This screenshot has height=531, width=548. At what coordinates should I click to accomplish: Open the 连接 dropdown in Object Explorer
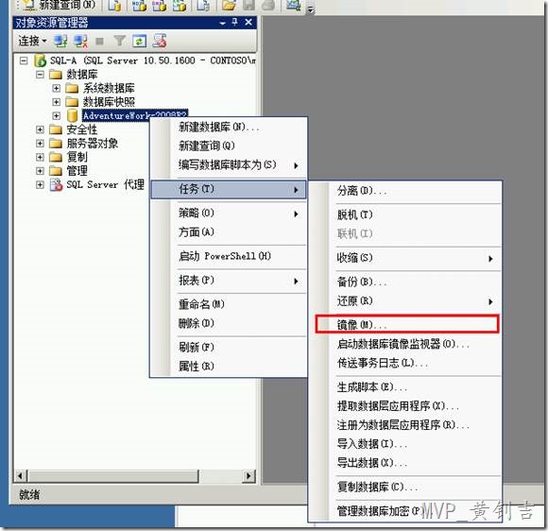tap(32, 42)
